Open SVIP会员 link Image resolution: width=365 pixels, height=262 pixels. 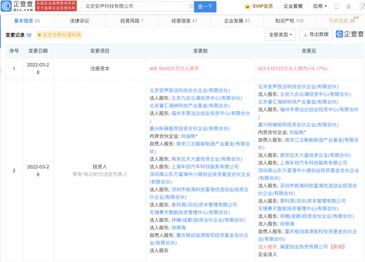pos(262,6)
